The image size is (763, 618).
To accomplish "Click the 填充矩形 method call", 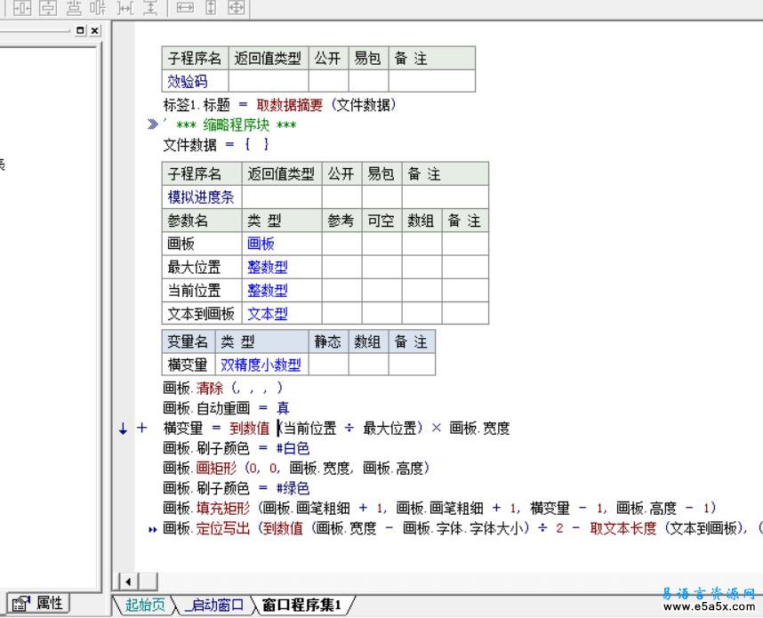I will coord(223,508).
